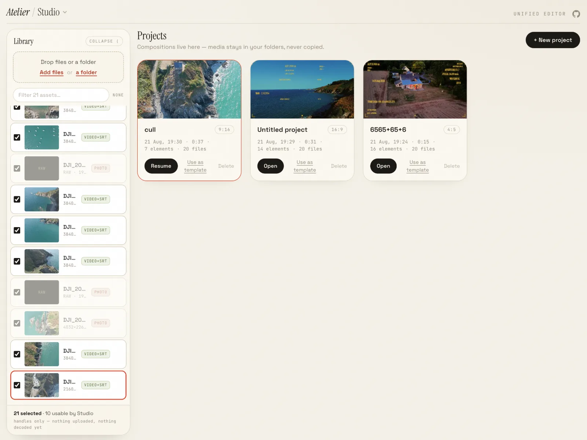Click the 'a folder' link
The height and width of the screenshot is (440, 587).
tap(86, 72)
